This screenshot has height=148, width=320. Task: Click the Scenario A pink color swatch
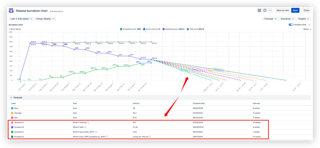12,123
